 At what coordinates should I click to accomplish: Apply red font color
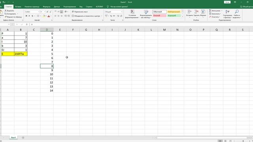[x=49, y=16]
